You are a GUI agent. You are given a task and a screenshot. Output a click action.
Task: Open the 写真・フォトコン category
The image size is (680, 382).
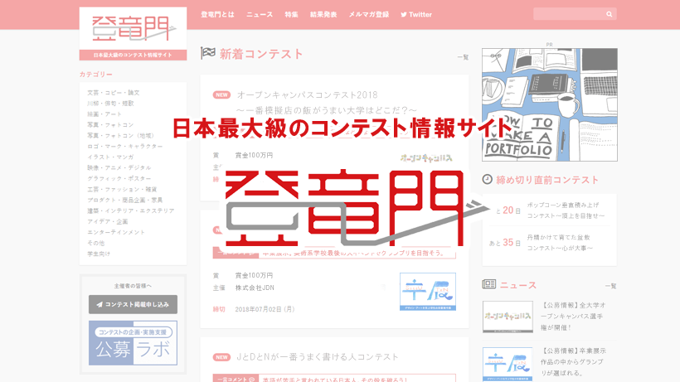pos(110,125)
